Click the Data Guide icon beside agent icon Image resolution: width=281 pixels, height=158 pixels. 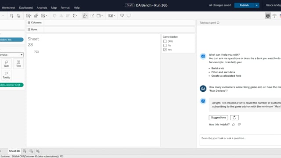pos(274,16)
